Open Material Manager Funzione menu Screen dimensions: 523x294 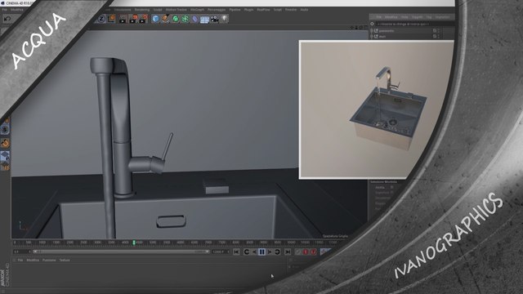pos(49,260)
